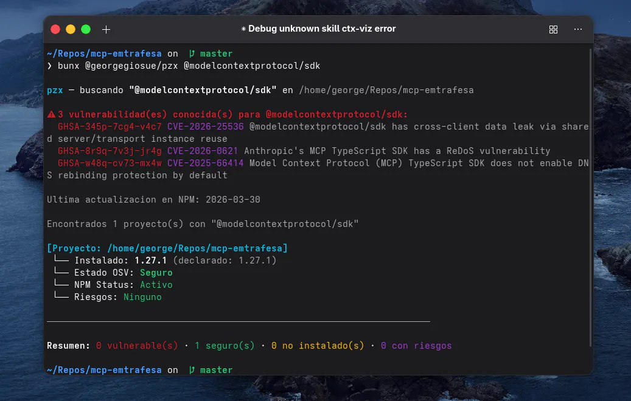Screen dimensions: 631x401
Task: Click the red close window button
Action: (x=55, y=29)
